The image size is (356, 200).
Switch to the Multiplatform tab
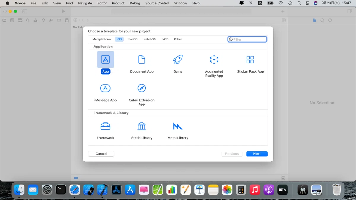coord(101,39)
